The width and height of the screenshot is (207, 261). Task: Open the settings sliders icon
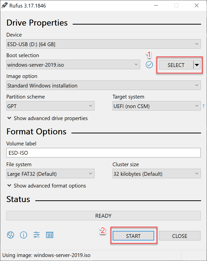click(x=37, y=235)
